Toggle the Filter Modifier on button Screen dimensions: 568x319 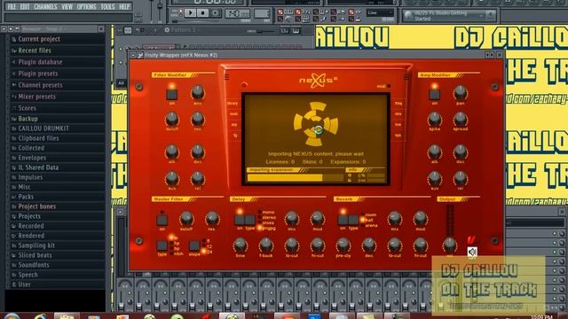(171, 95)
